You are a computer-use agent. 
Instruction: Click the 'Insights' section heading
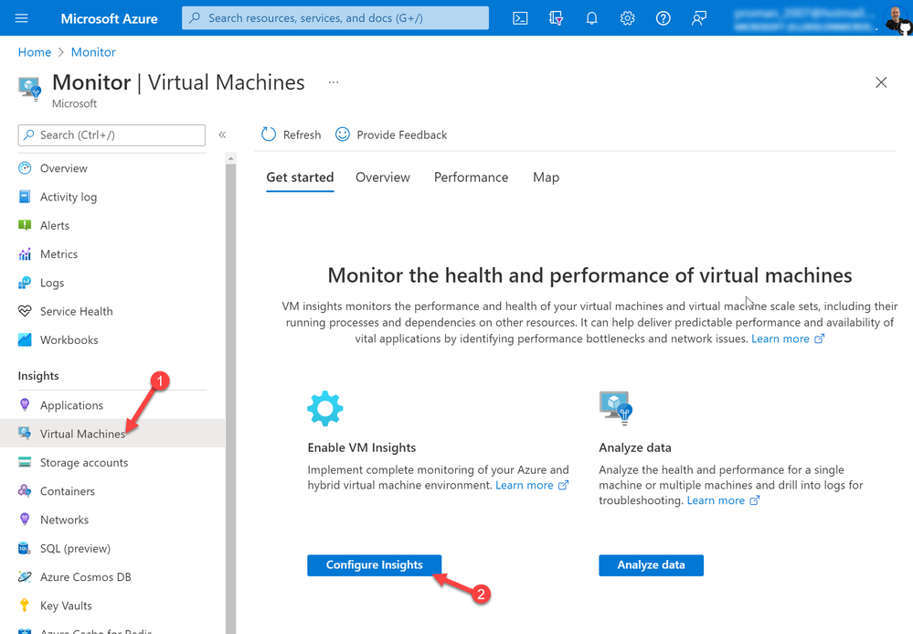tap(38, 376)
